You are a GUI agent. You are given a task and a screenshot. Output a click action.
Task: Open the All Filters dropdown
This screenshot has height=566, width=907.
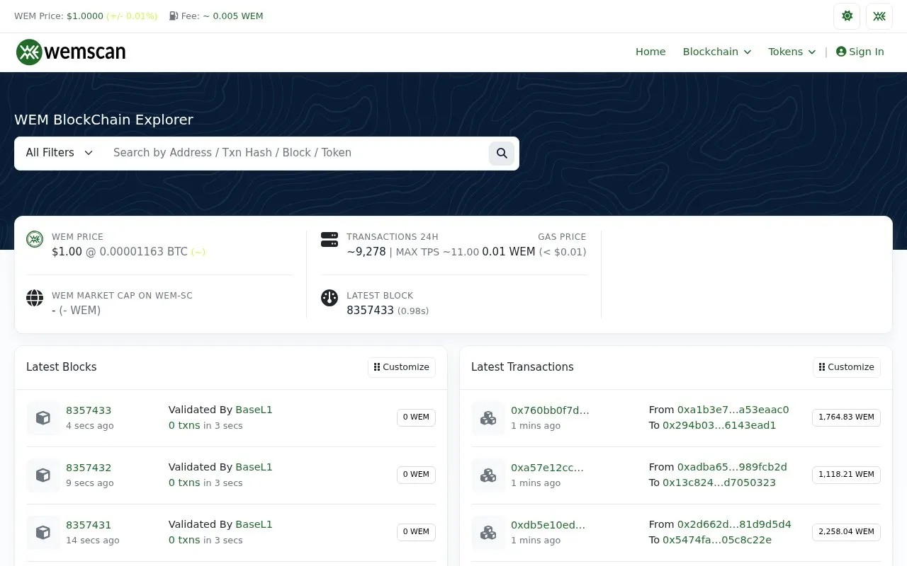click(x=60, y=153)
